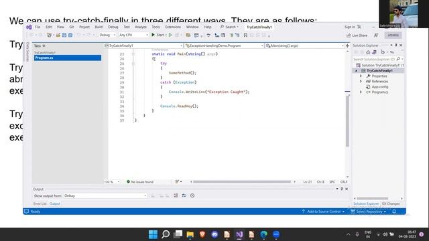429x241 pixels.
Task: Select App.config in Solution Explorer
Action: click(377, 86)
